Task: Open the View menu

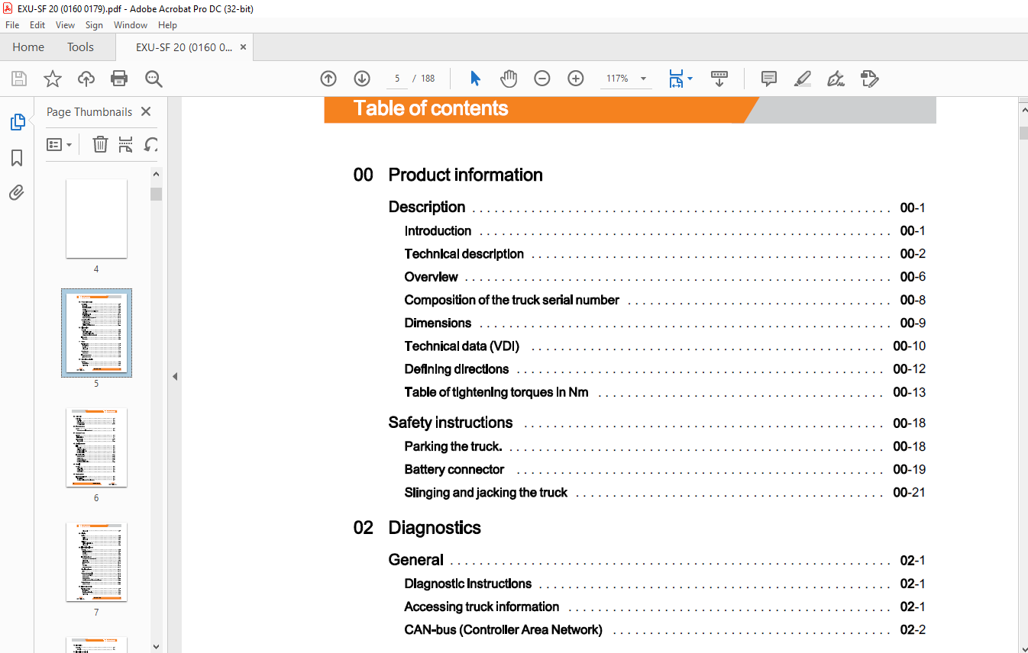Action: [65, 25]
